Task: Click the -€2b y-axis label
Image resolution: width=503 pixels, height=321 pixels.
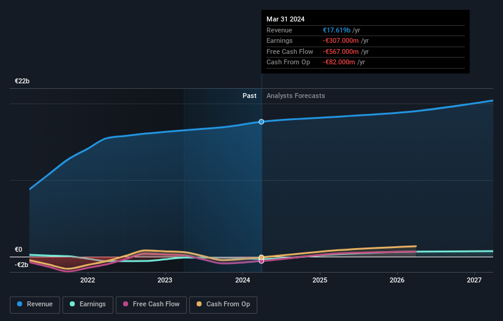Action: [x=21, y=265]
